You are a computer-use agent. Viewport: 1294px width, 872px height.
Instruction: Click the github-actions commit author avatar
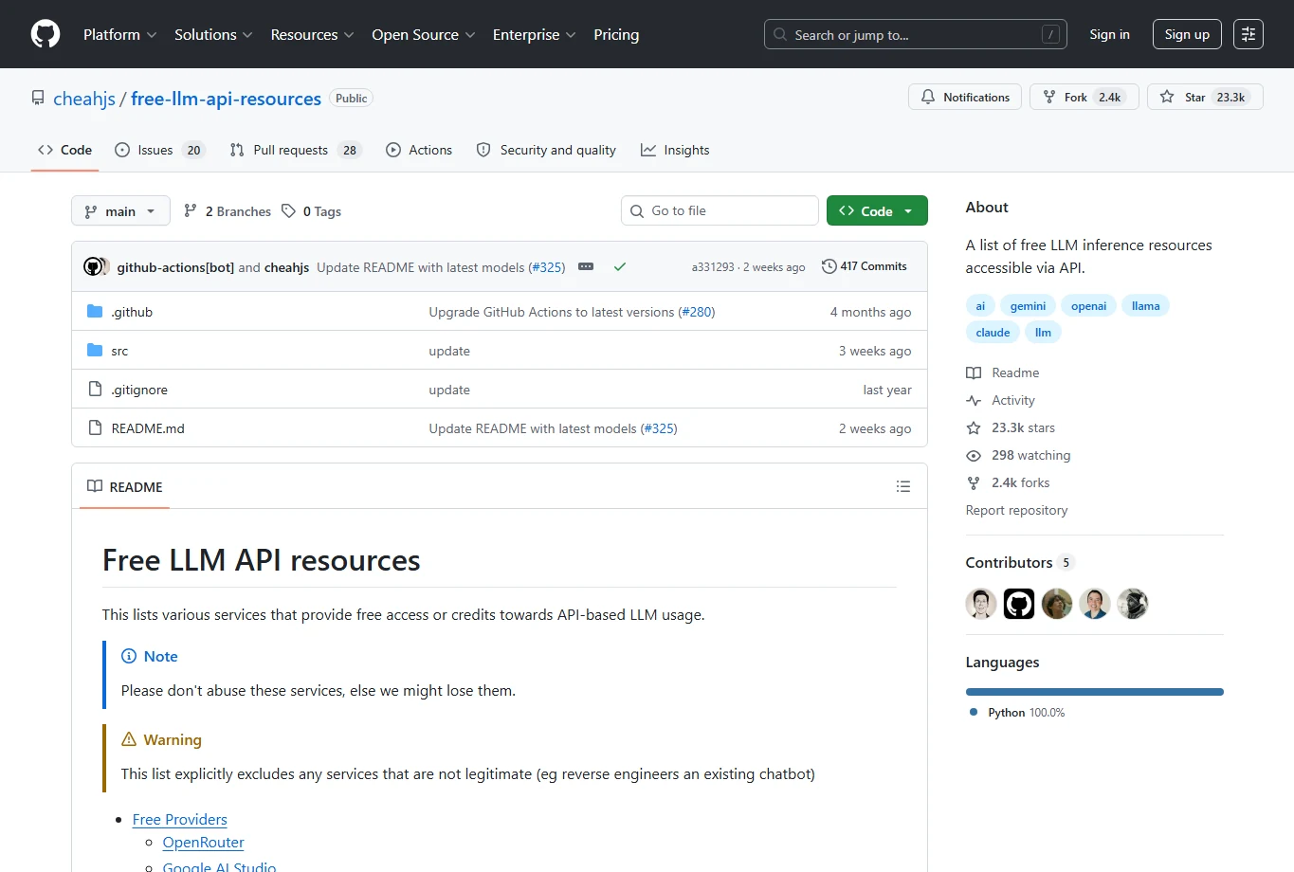click(93, 267)
